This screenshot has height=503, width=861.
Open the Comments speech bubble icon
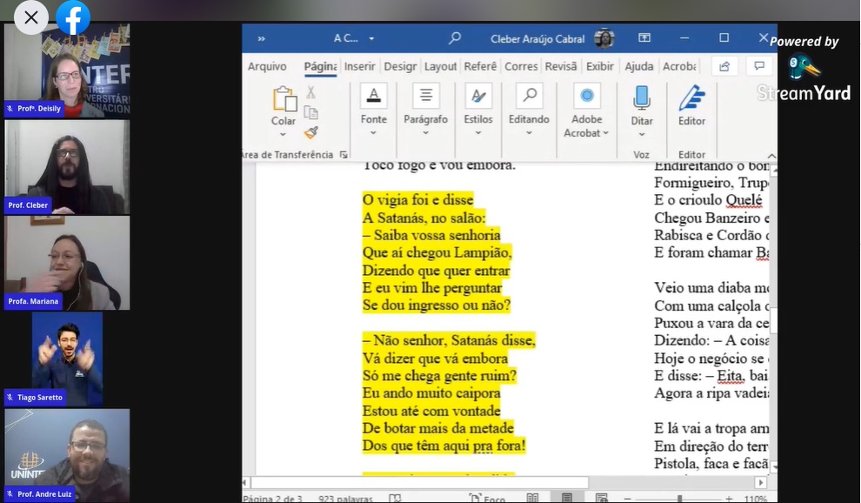(x=758, y=66)
